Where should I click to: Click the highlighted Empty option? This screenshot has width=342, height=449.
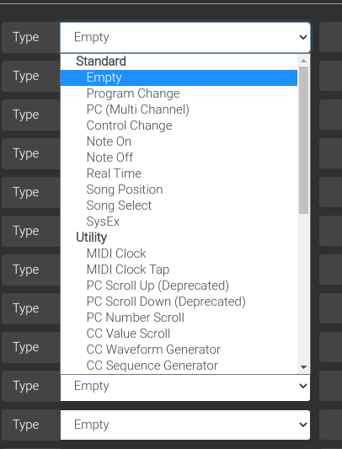click(x=179, y=78)
